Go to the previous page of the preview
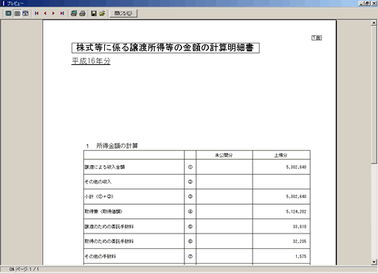 [x=45, y=13]
